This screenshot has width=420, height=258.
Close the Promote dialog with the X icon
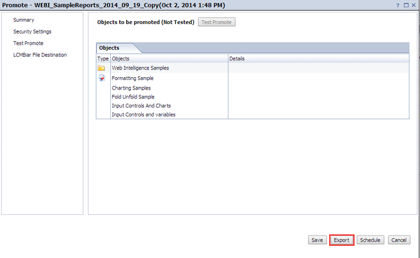point(414,5)
